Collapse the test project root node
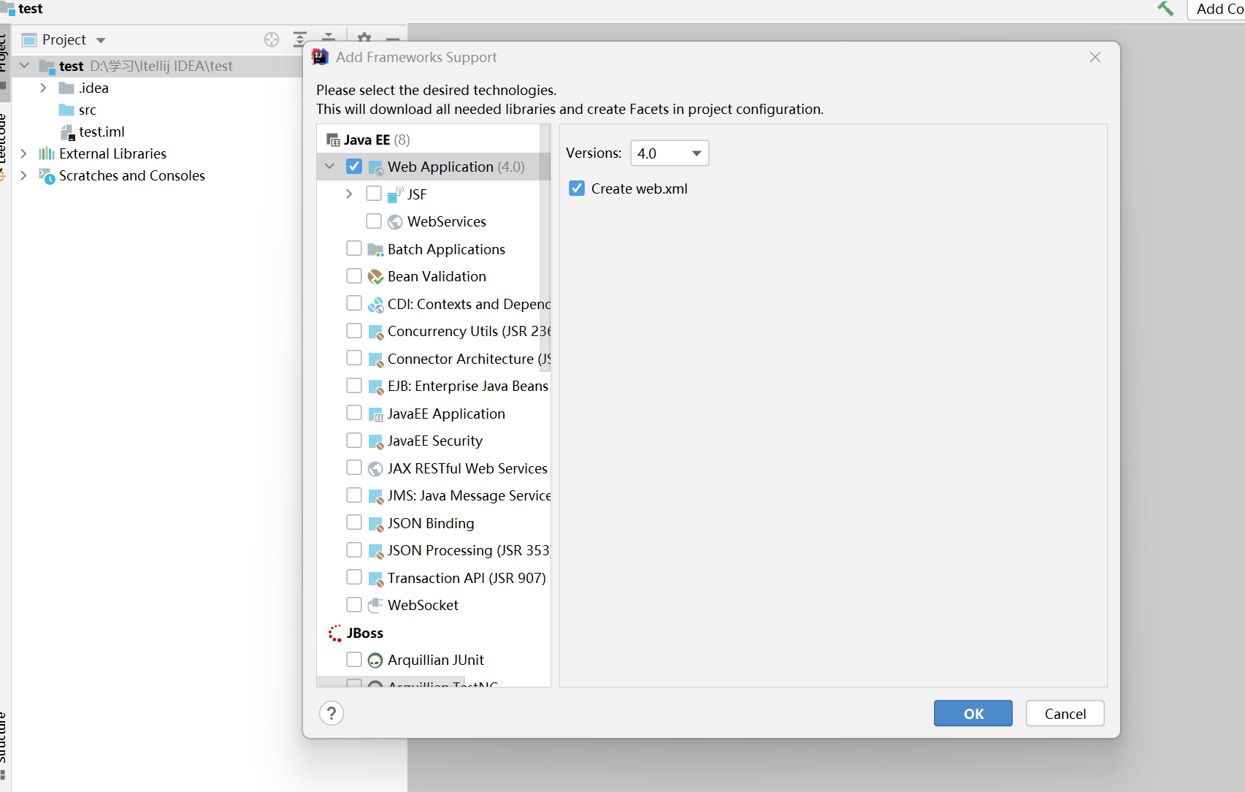The width and height of the screenshot is (1245, 792). [x=24, y=66]
